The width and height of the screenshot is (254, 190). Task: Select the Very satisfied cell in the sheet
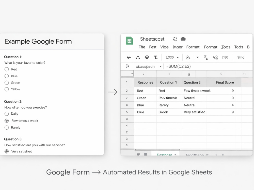194,112
